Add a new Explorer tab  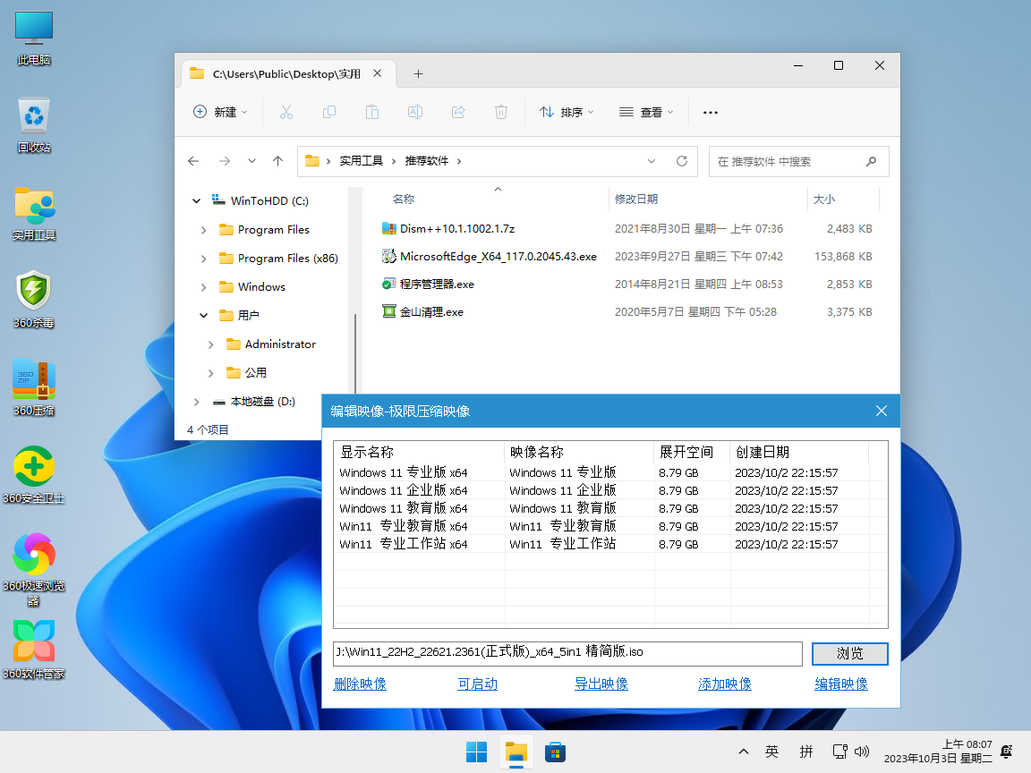point(418,74)
